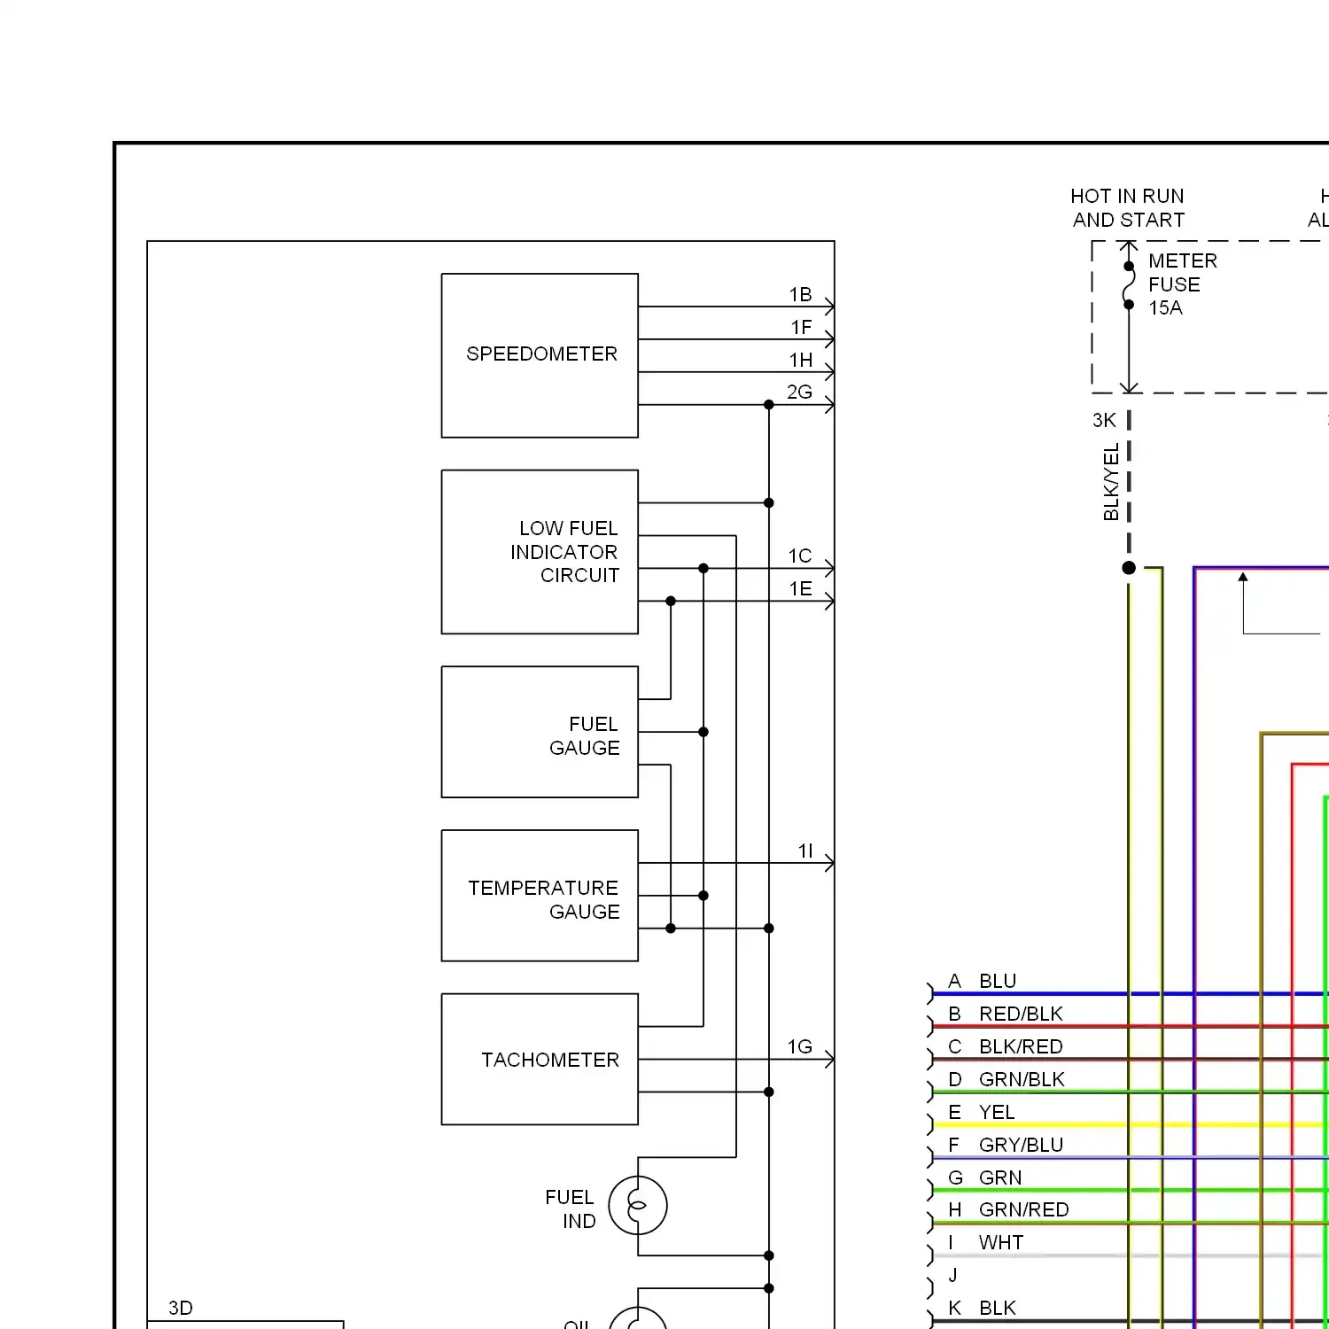Select the HOT IN RUN AND START text

pyautogui.click(x=1128, y=207)
